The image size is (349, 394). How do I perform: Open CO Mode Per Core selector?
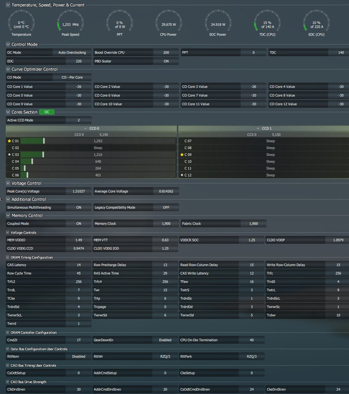pos(72,78)
